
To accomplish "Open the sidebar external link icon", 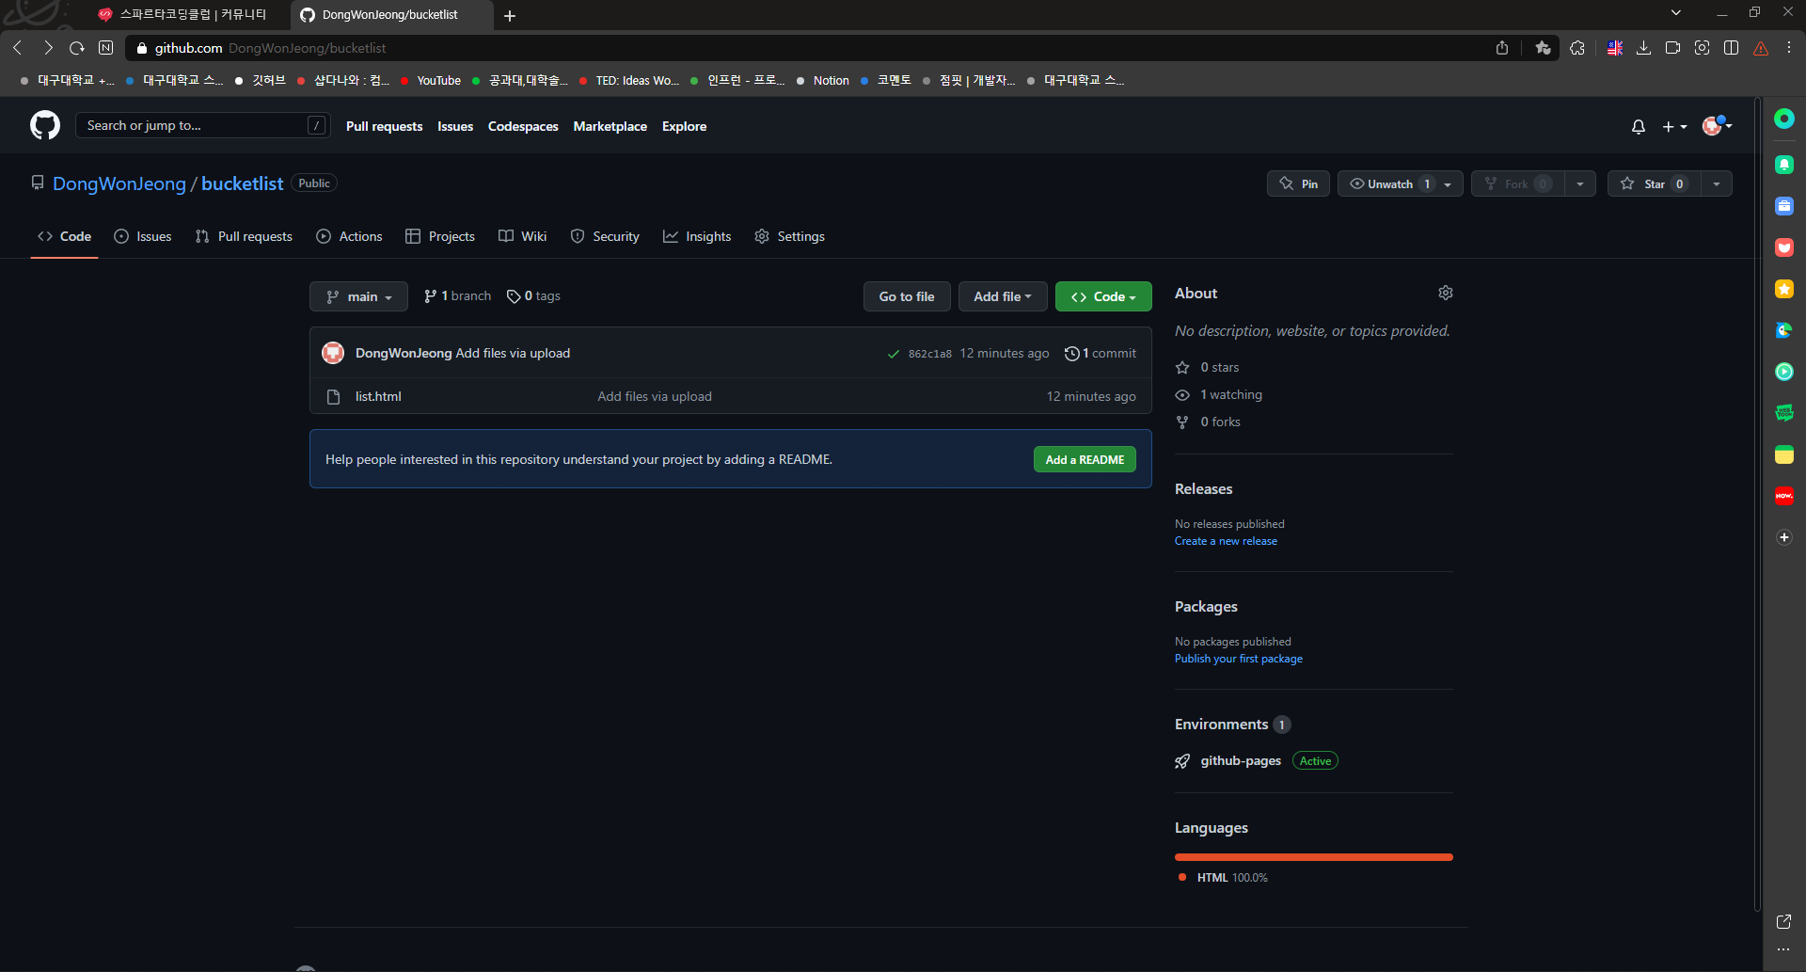I will click(x=1783, y=922).
